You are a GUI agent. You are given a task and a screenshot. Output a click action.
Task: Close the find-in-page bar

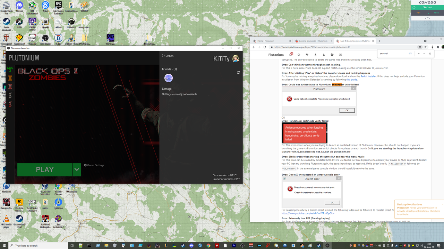430,54
